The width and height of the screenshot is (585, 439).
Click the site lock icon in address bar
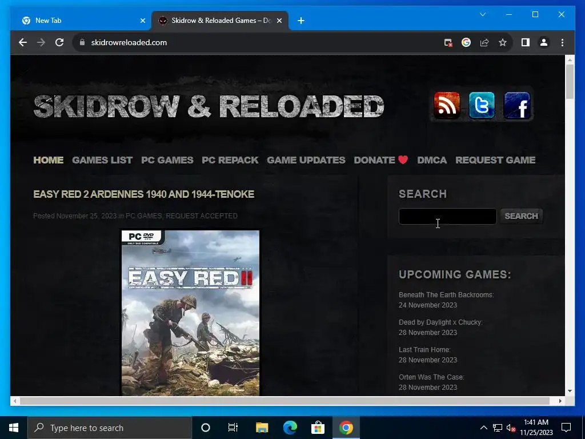pos(82,42)
